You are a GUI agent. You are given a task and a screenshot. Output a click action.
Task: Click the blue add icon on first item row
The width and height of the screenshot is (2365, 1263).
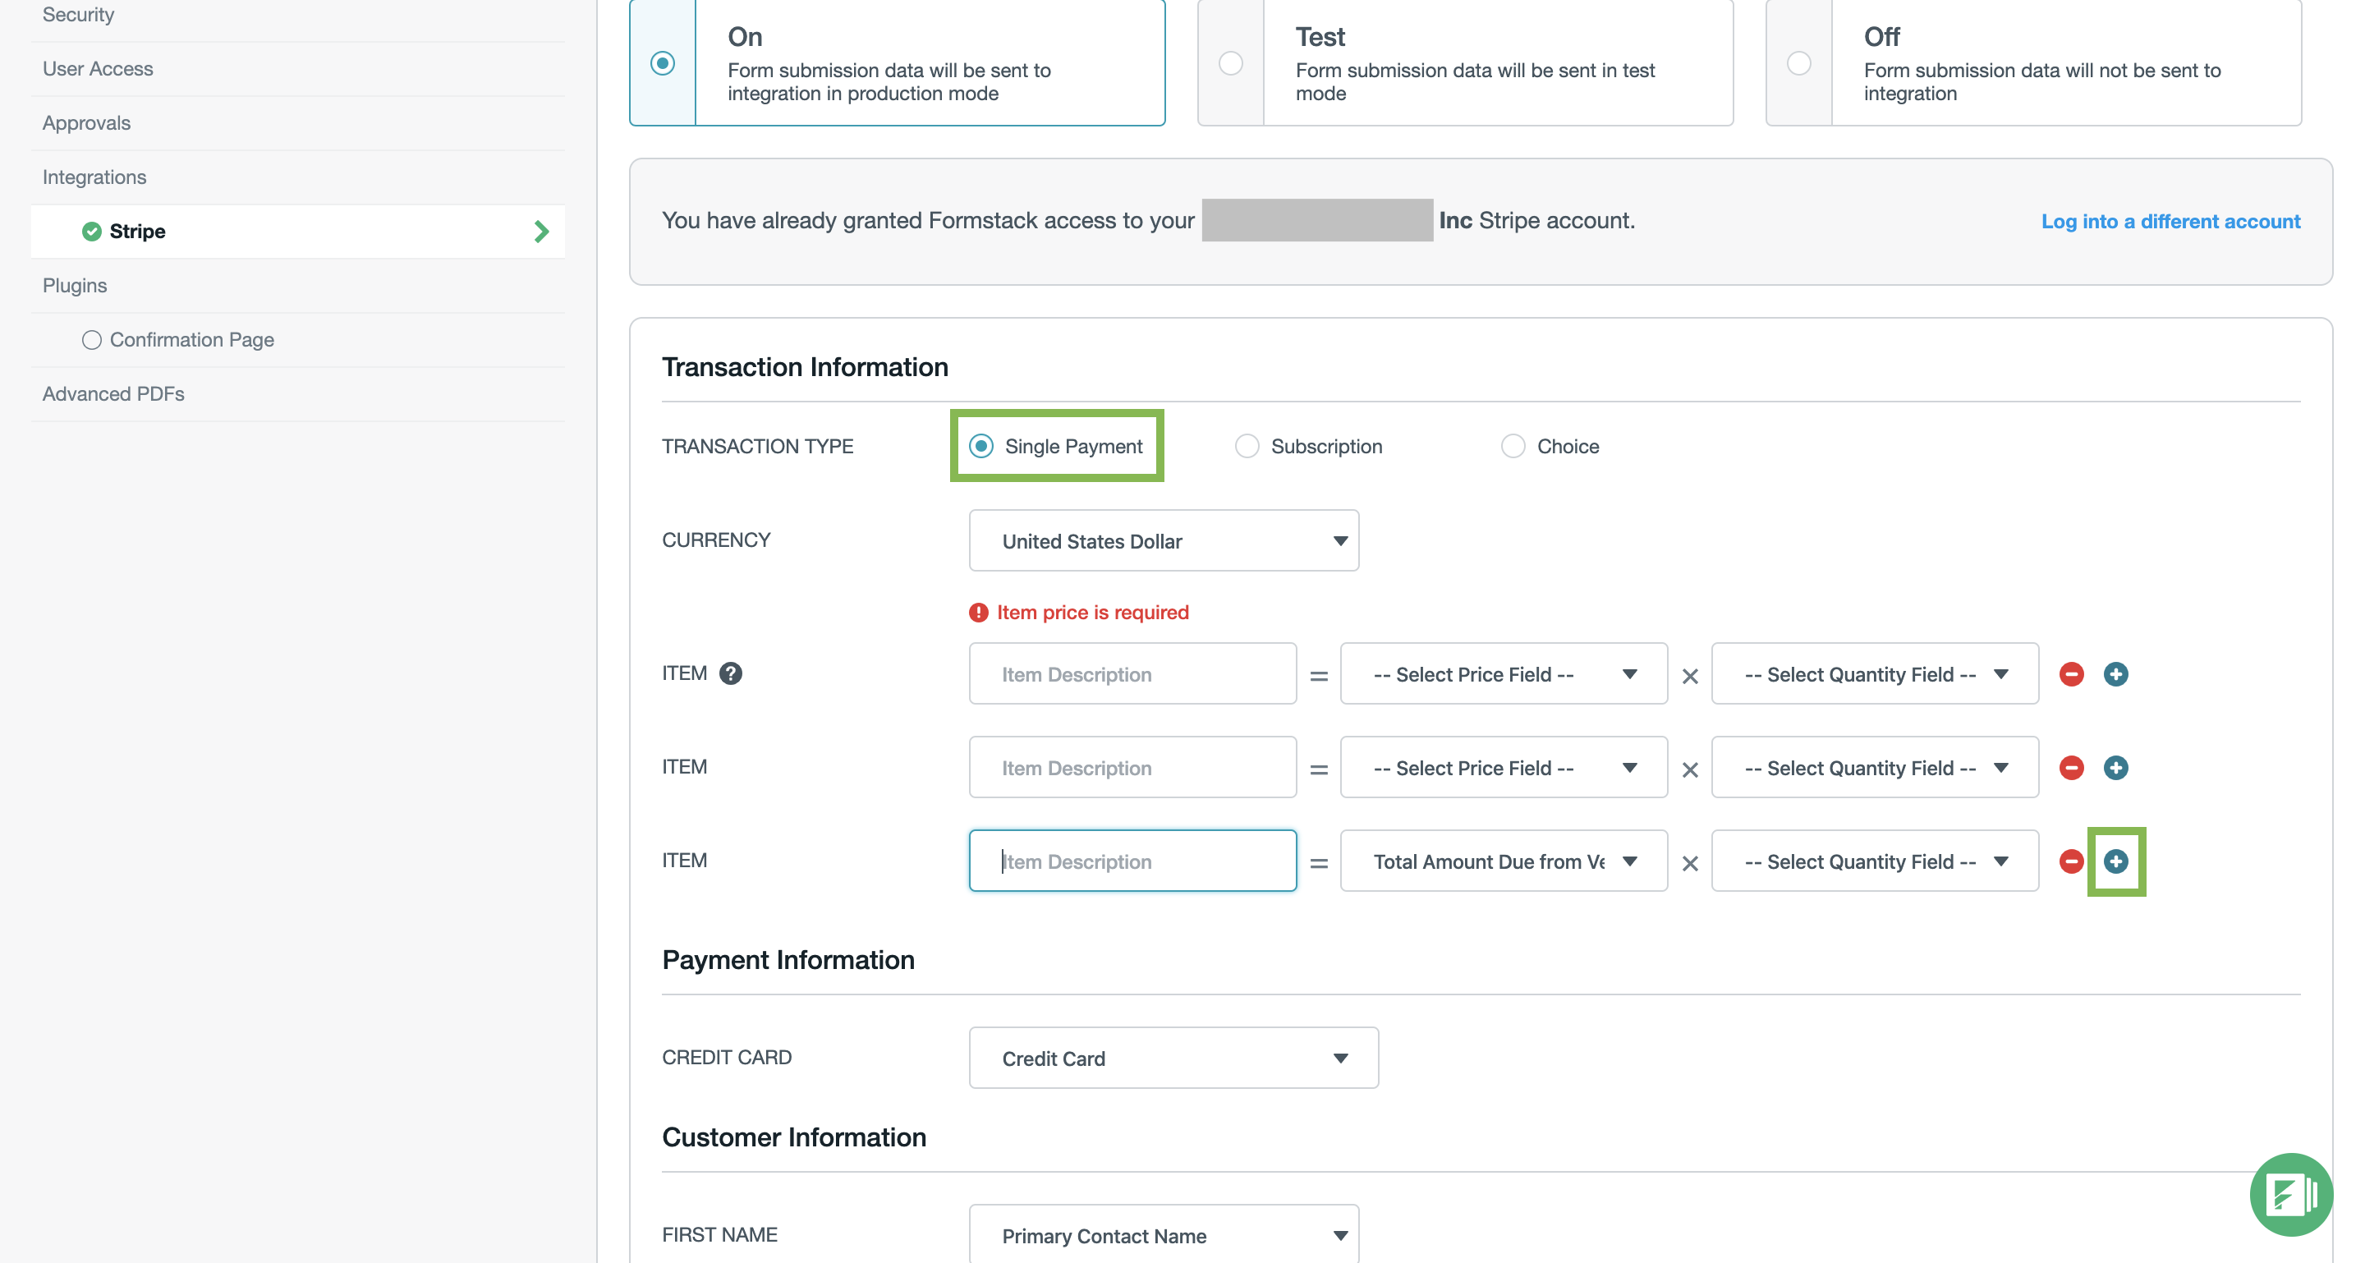(x=2115, y=673)
